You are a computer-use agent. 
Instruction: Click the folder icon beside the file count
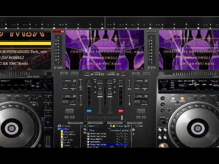(x=114, y=126)
